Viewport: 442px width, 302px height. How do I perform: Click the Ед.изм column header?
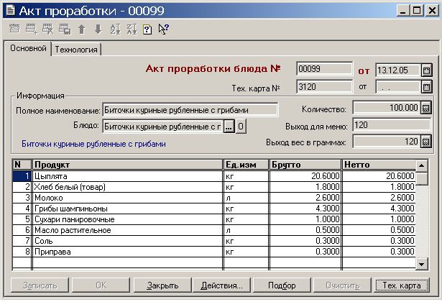point(246,165)
